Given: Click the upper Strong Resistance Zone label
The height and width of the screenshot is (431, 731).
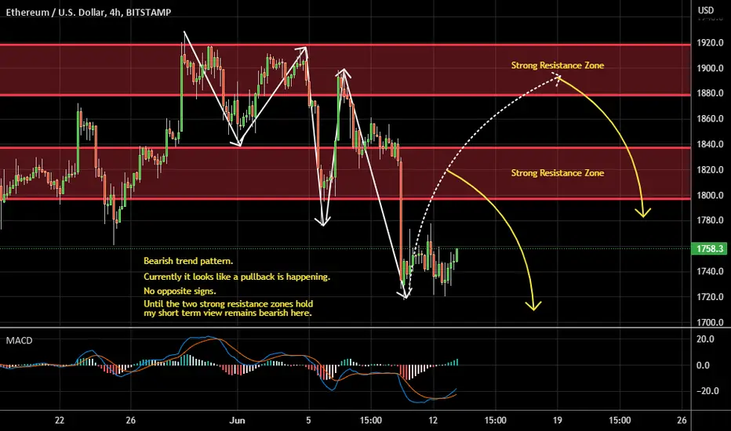Looking at the screenshot, I should [558, 65].
